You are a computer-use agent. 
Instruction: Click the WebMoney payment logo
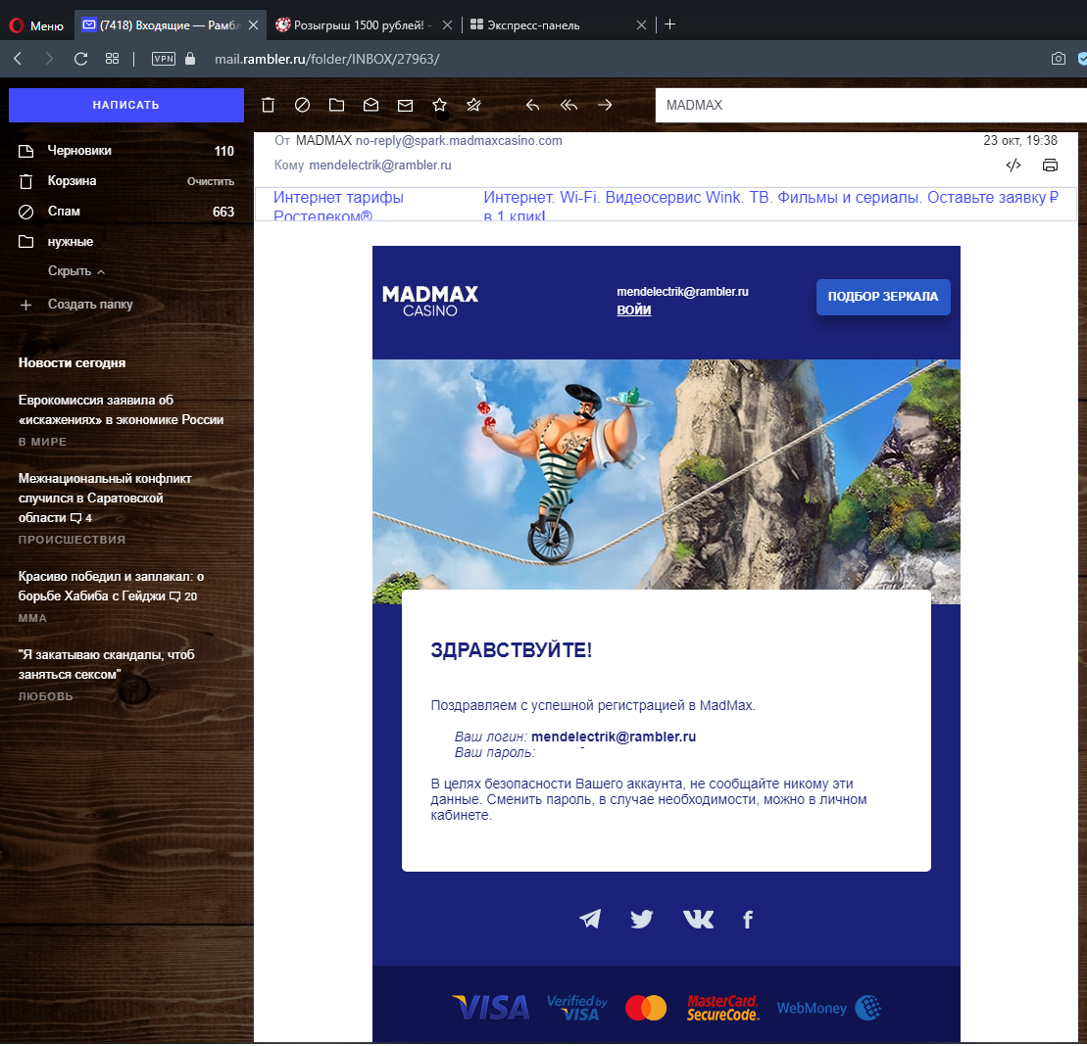[829, 1008]
